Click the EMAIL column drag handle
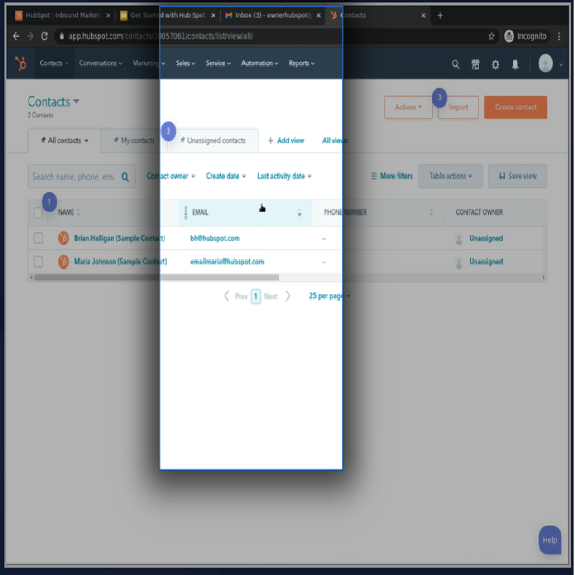 (x=186, y=212)
